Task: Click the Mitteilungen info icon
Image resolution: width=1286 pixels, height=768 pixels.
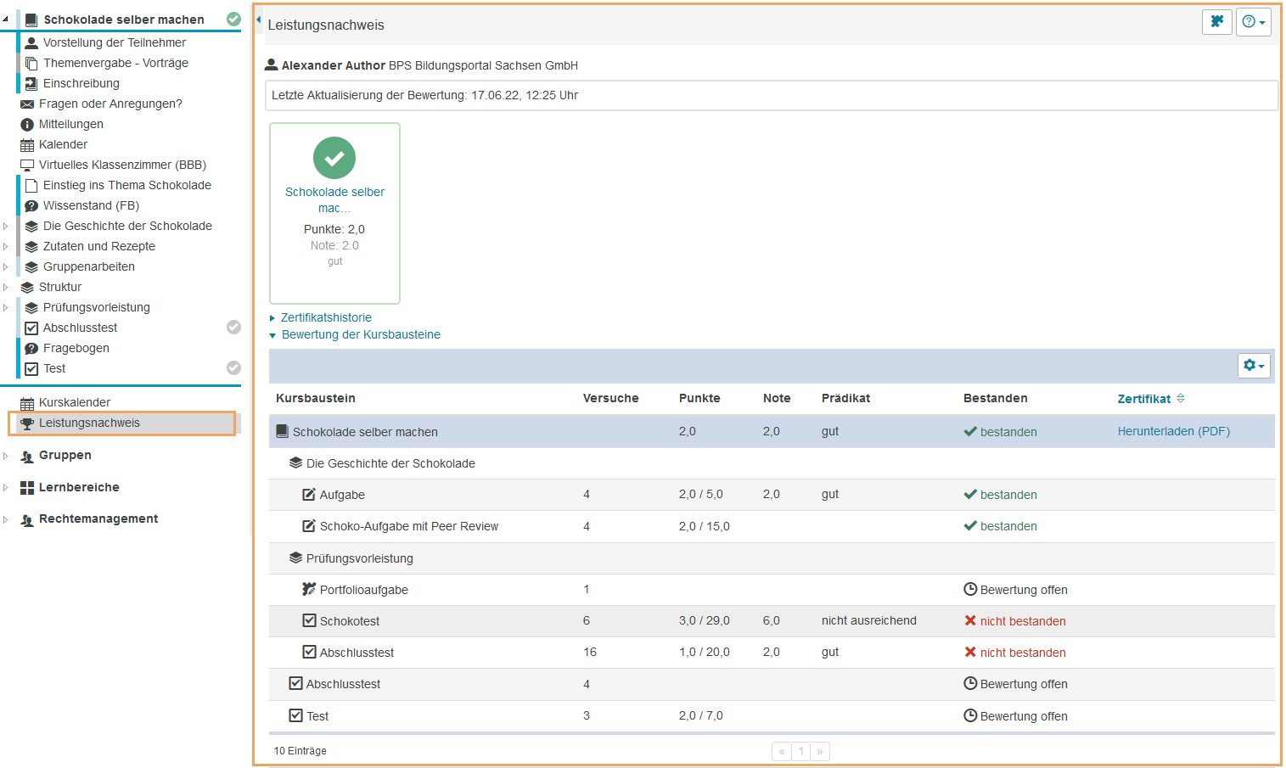Action: [27, 125]
